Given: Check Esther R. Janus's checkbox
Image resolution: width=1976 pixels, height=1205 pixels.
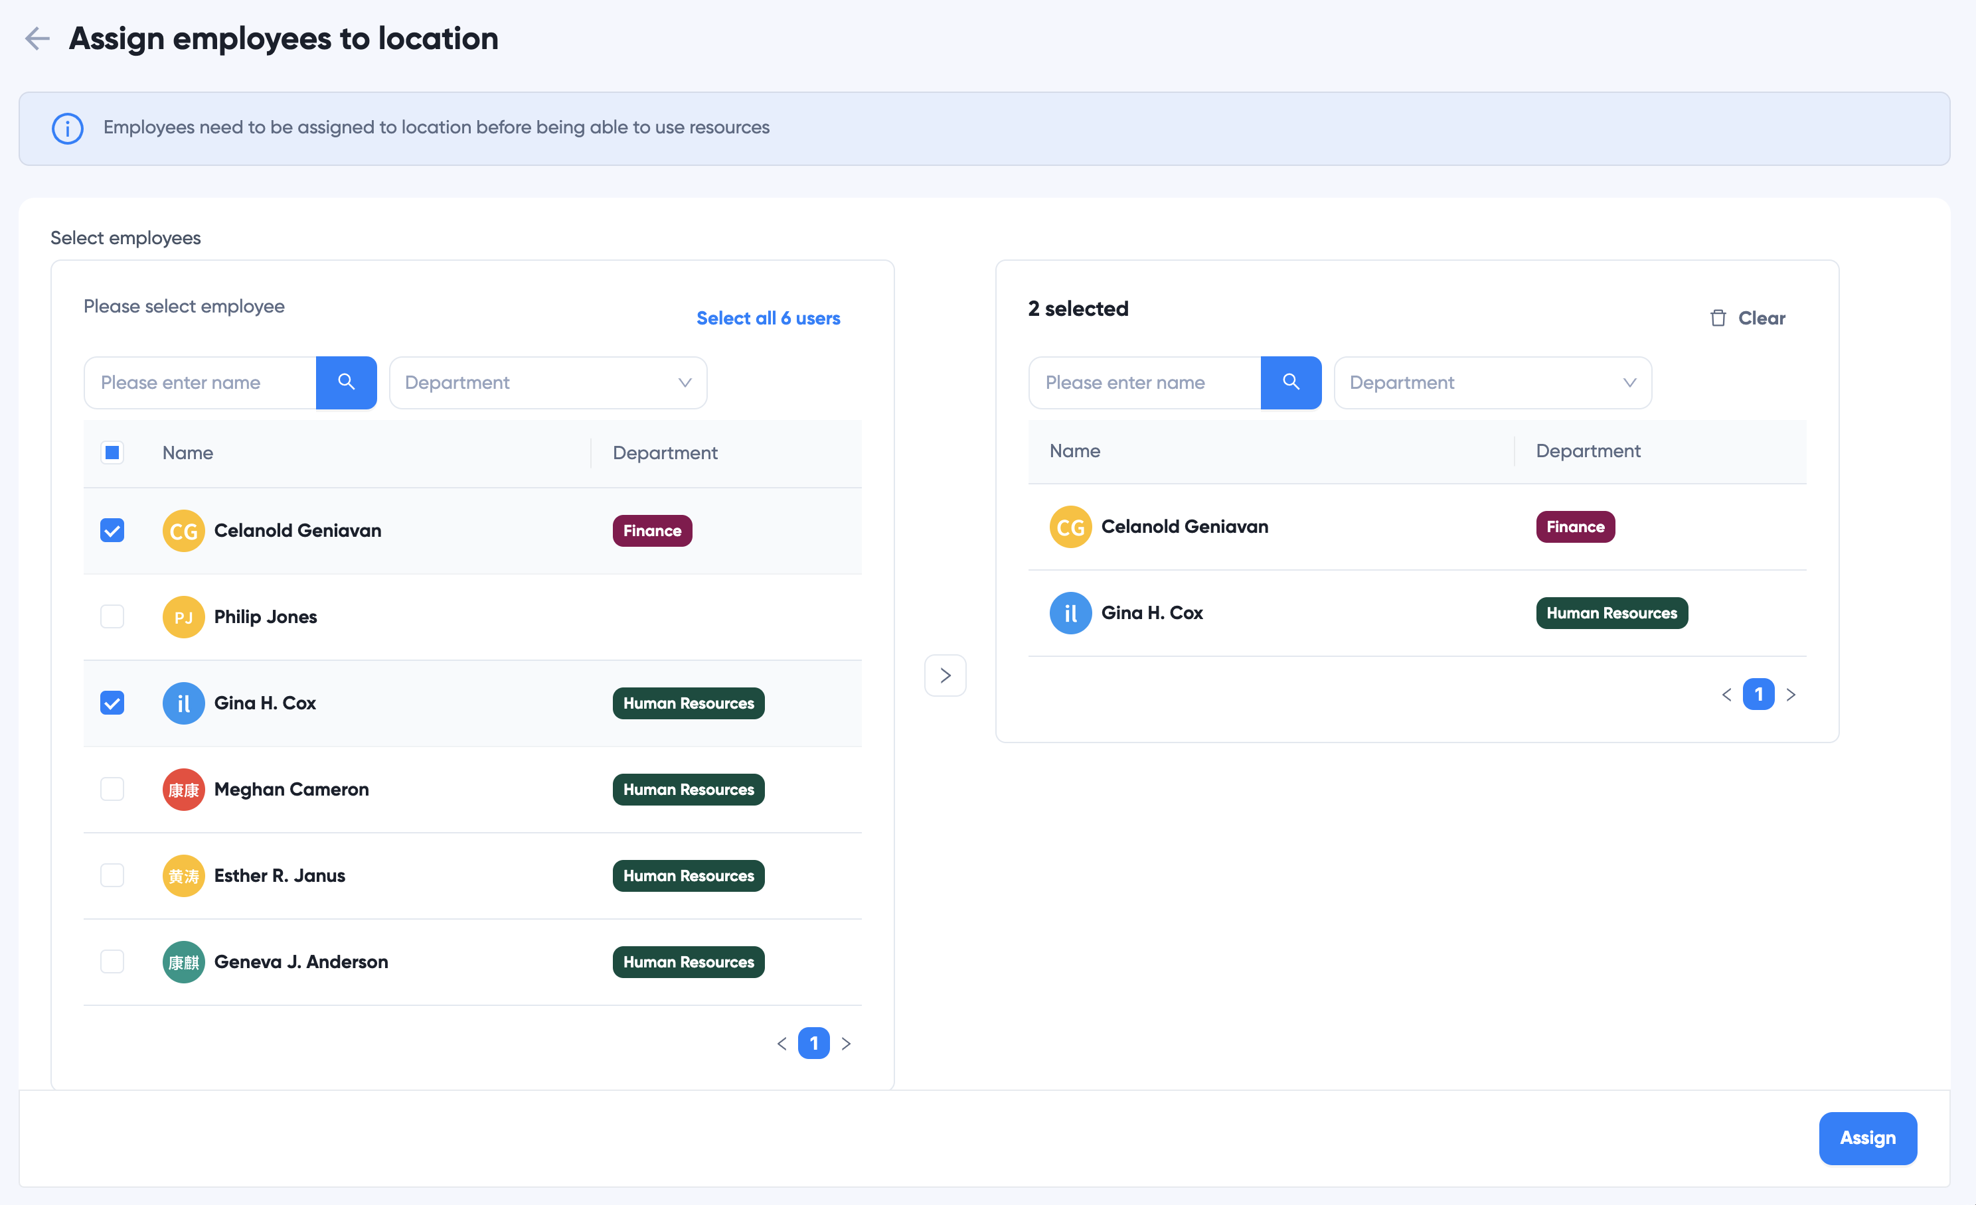Looking at the screenshot, I should pos(112,876).
